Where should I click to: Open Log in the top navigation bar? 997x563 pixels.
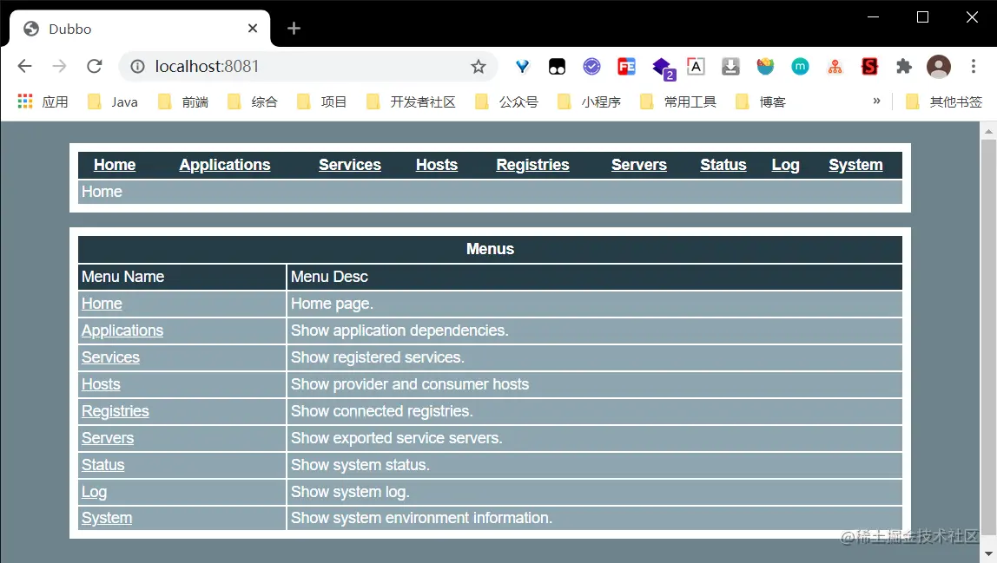[785, 165]
